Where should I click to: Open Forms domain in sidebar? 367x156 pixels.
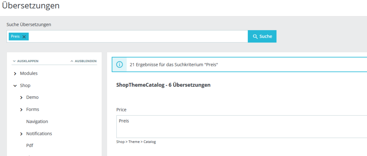click(33, 109)
